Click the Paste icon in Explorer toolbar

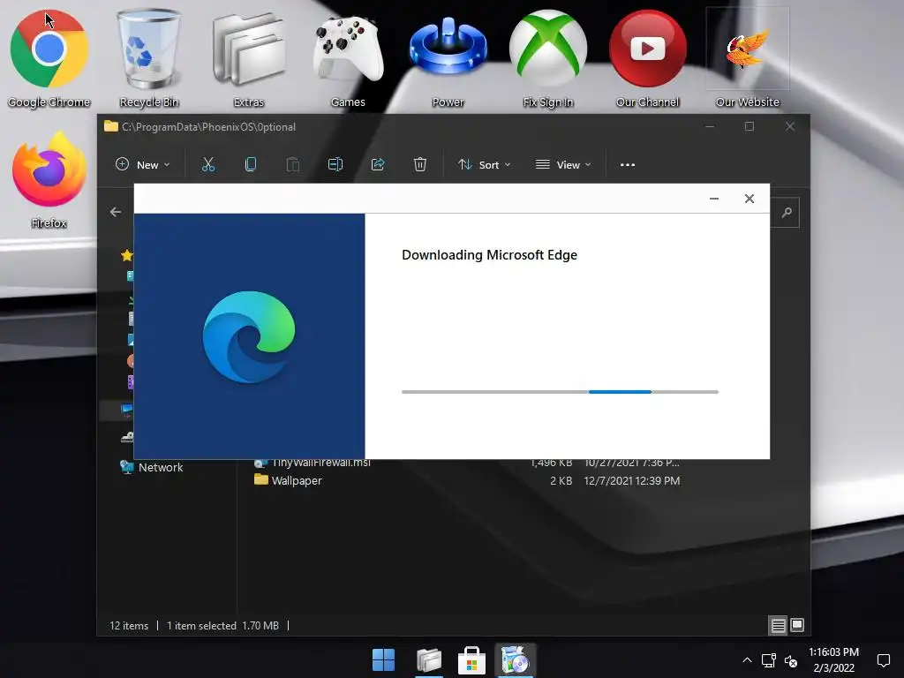pos(293,164)
